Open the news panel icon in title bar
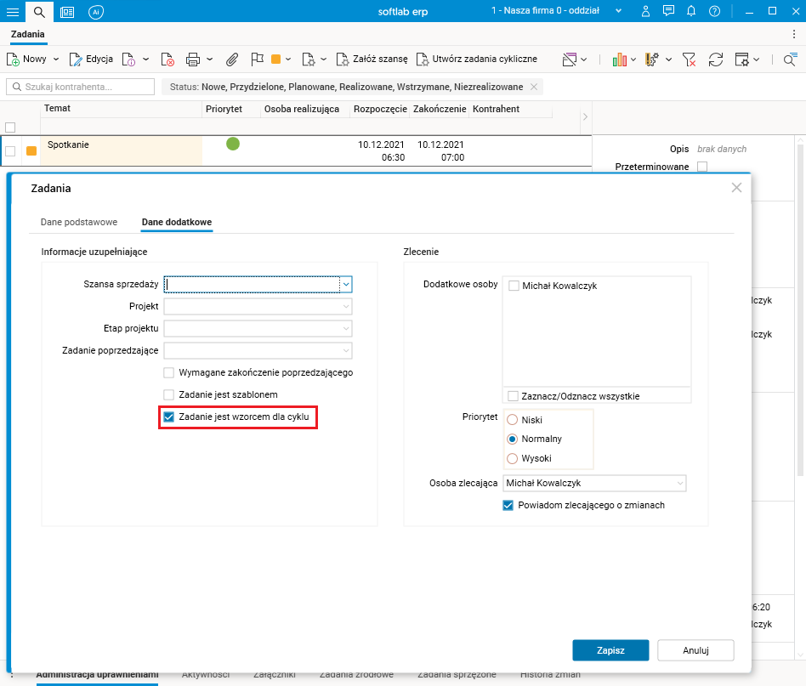 pyautogui.click(x=67, y=11)
